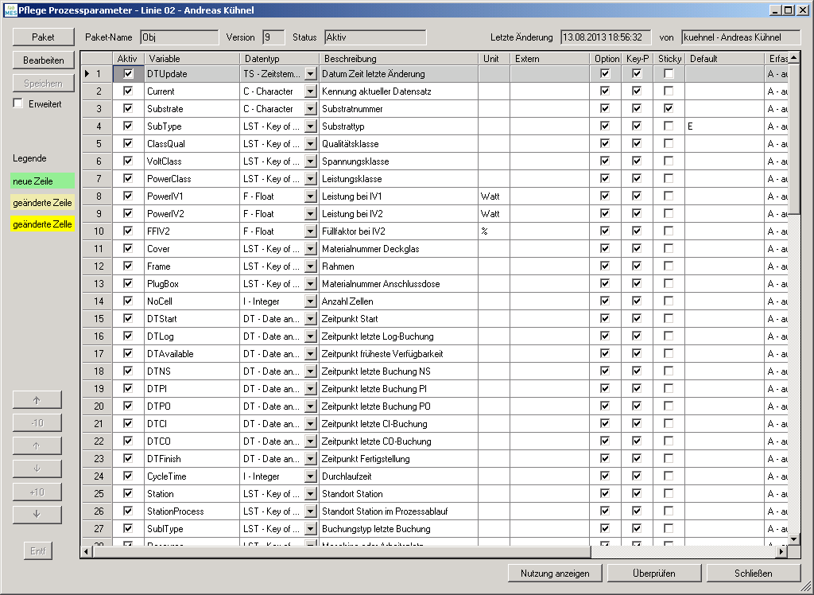Image resolution: width=814 pixels, height=595 pixels.
Task: Click the yellow geänderte Zeile legend swatch
Action: point(43,225)
